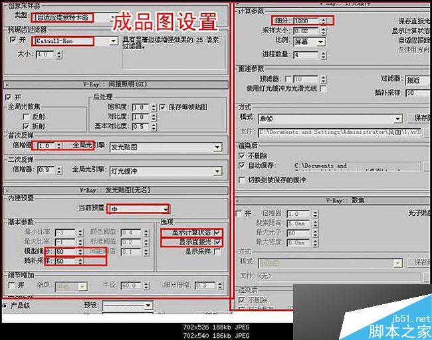Enable the 散焦 开 checkbox

click(x=240, y=214)
